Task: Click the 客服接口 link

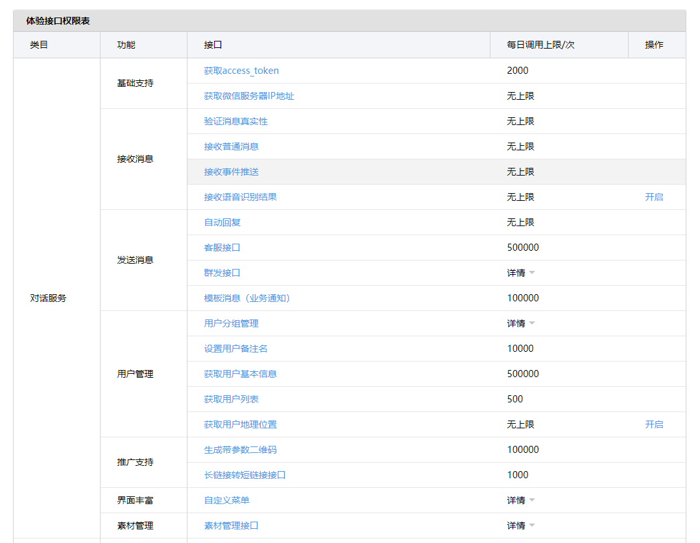Action: point(221,247)
